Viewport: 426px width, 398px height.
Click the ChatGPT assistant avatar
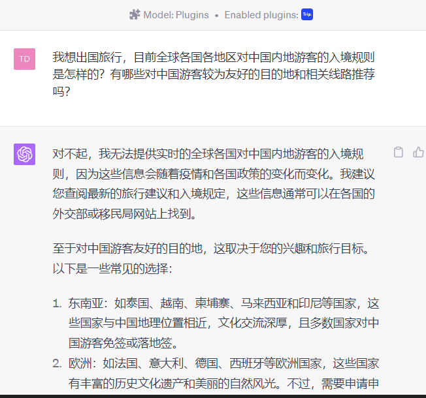[x=24, y=154]
